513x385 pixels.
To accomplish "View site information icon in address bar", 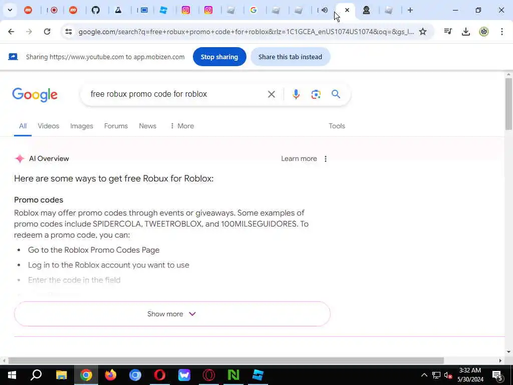I will (68, 32).
